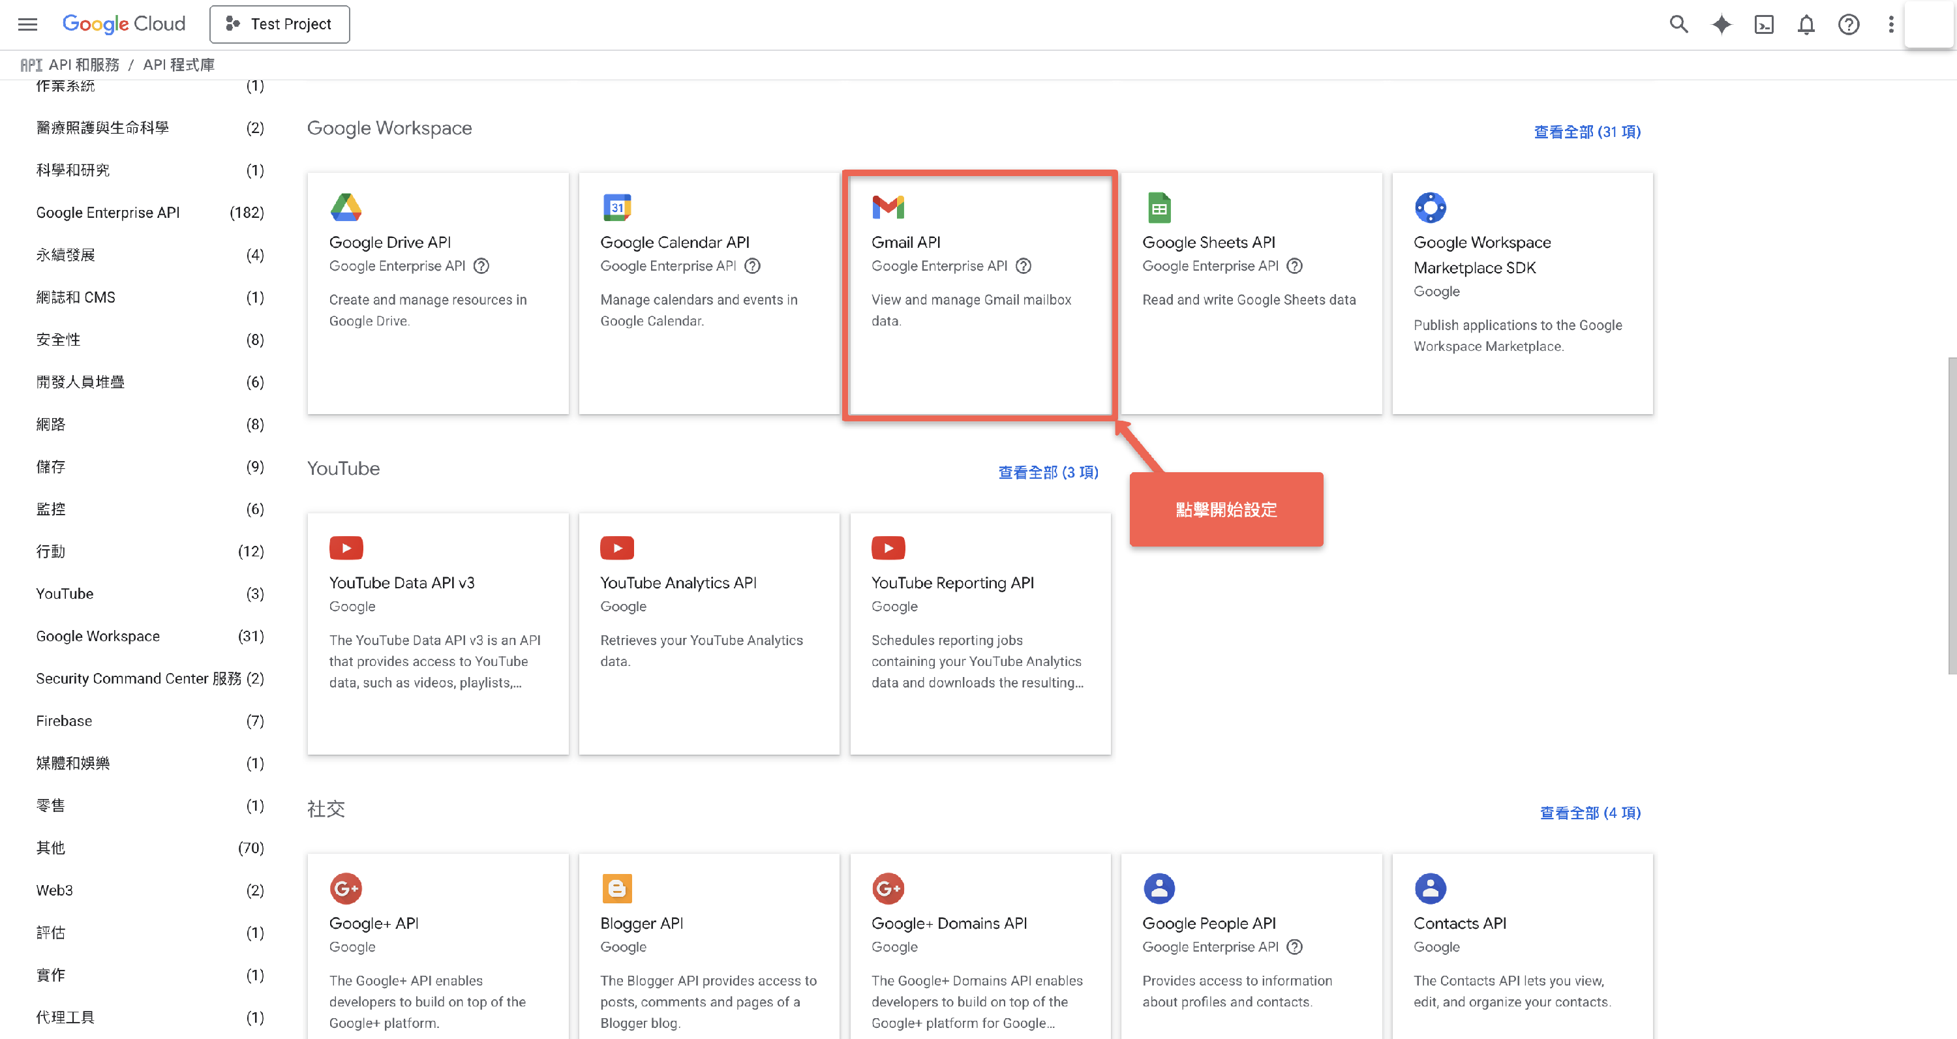Open notifications bell icon

[x=1806, y=24]
